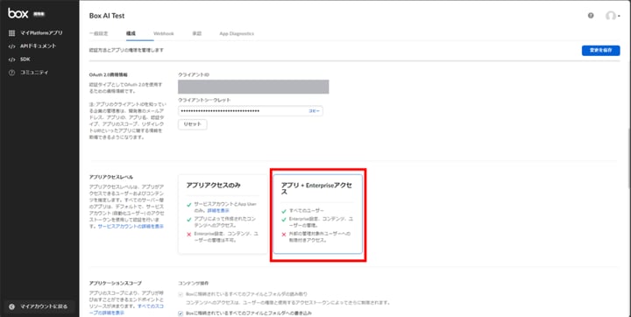Viewport: 631px width, 317px height.
Task: Open the help icon in the top-right header
Action: pyautogui.click(x=591, y=16)
